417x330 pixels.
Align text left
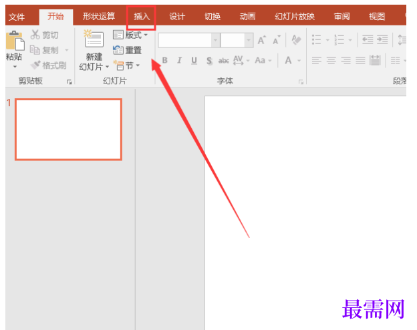tap(317, 60)
